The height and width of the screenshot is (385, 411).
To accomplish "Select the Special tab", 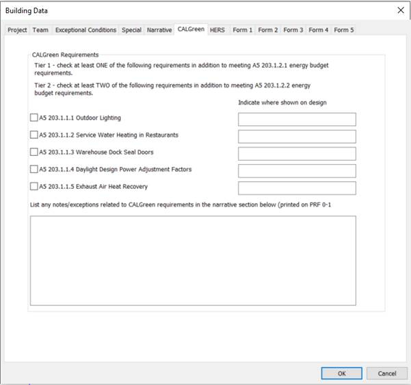I will click(131, 30).
